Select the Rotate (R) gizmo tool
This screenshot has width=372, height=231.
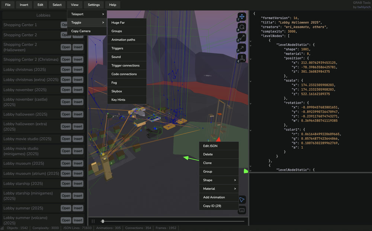point(241,27)
